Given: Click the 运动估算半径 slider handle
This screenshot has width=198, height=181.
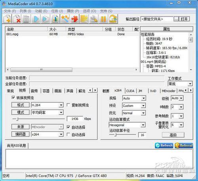Looking at the screenshot, I should coord(116,135).
